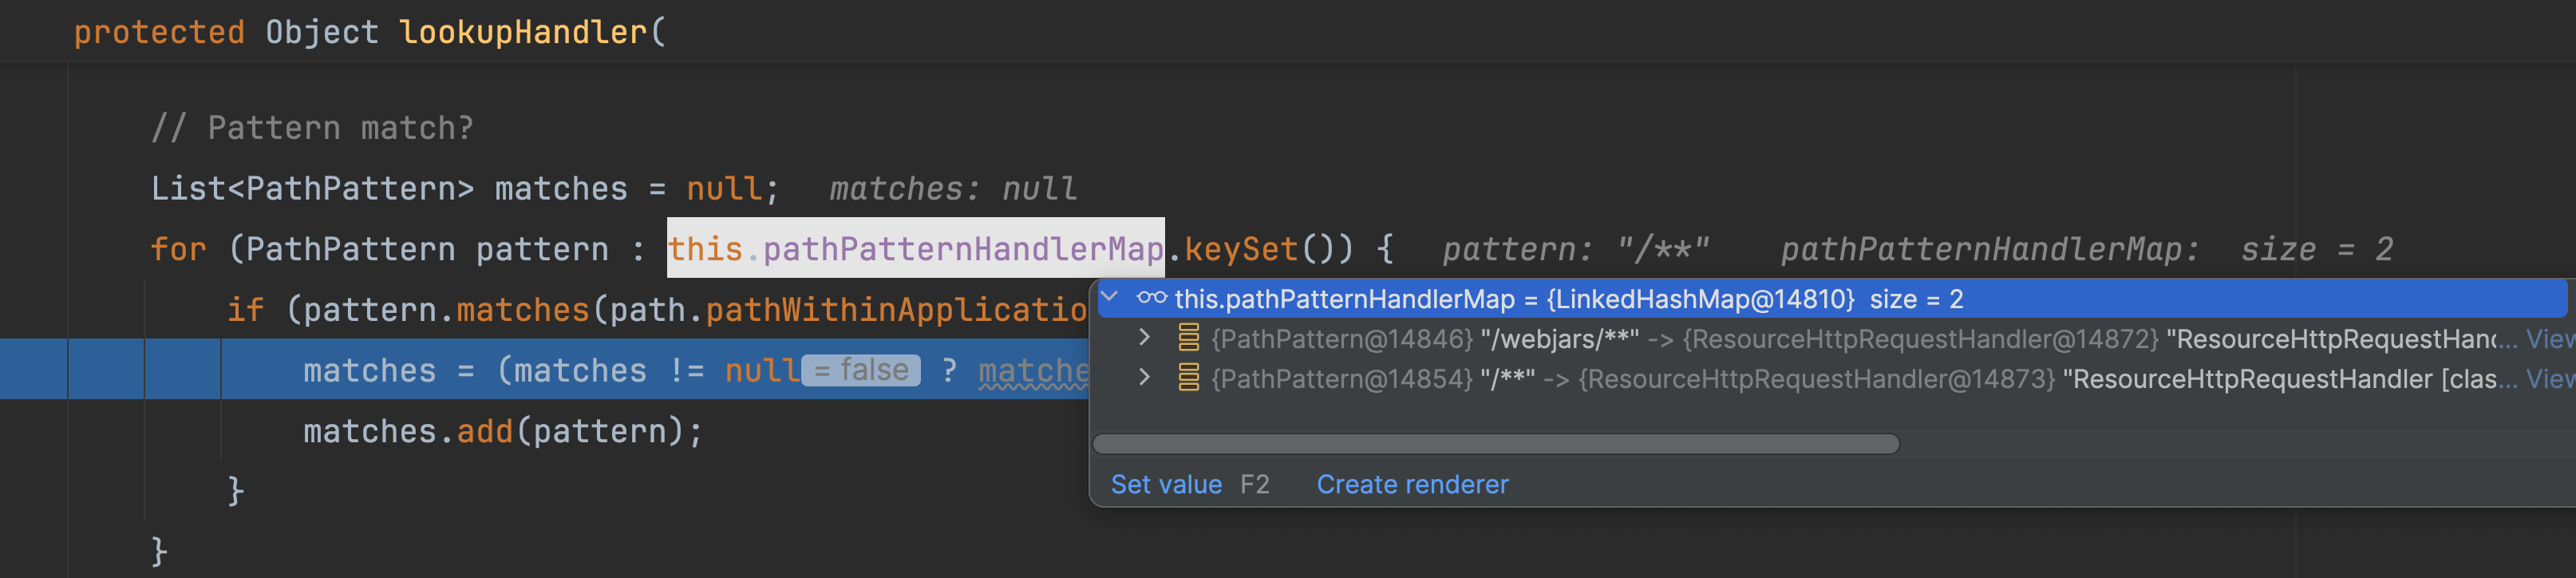Click the inline "matches: null" debug value
Image resolution: width=2576 pixels, height=578 pixels.
(953, 189)
